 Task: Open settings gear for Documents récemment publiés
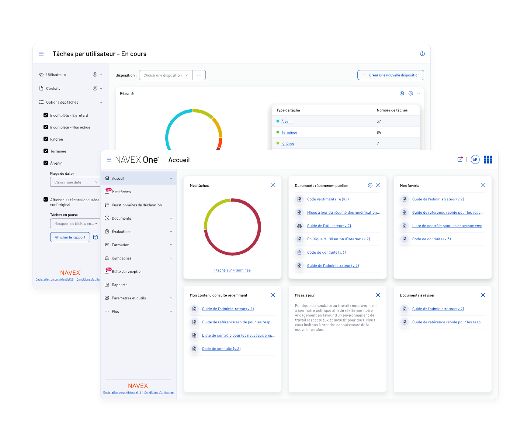(370, 185)
